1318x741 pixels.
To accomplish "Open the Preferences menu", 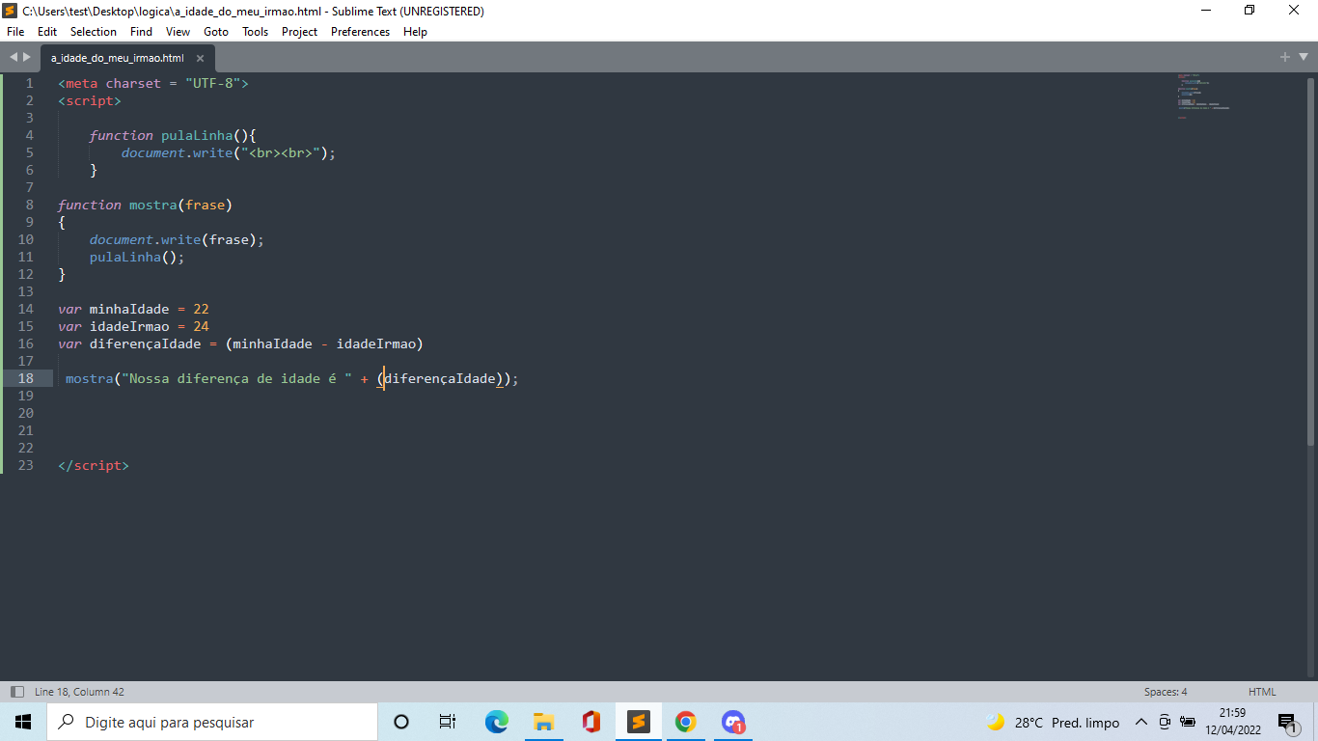I will click(x=361, y=32).
